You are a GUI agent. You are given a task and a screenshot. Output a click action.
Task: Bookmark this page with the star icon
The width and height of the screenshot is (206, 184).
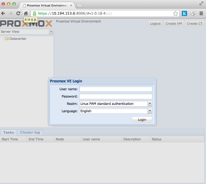coord(175,14)
